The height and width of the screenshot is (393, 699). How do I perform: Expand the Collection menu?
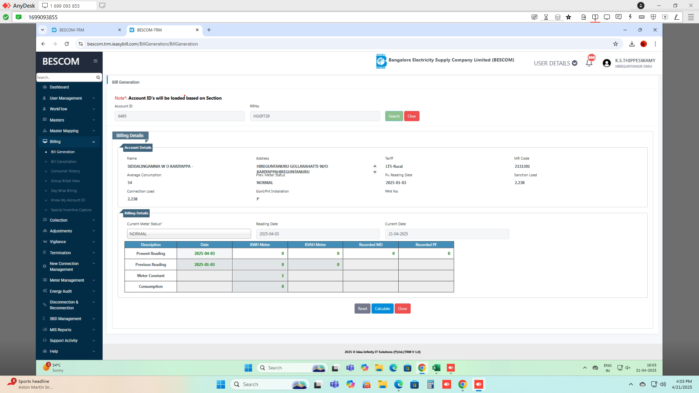pyautogui.click(x=69, y=220)
